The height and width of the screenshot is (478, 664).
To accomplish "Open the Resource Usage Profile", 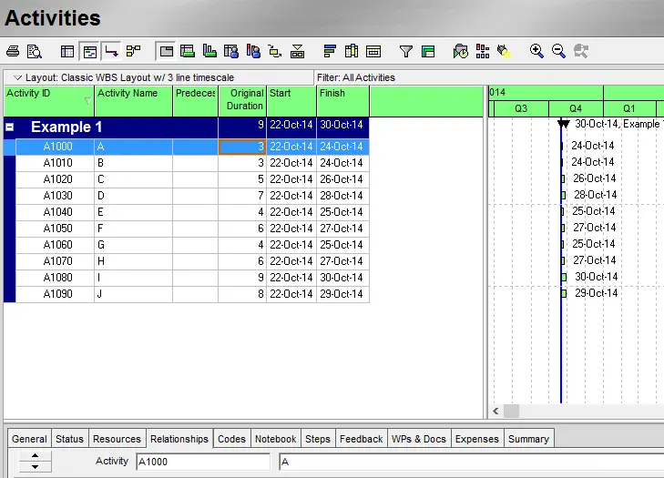I will [x=253, y=52].
